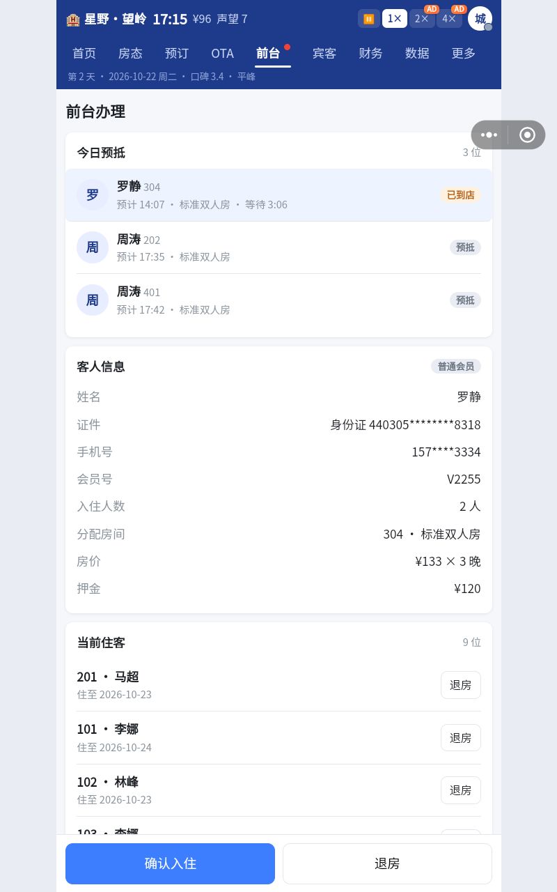Open the 更多 menu
This screenshot has height=892, width=557.
[x=464, y=54]
